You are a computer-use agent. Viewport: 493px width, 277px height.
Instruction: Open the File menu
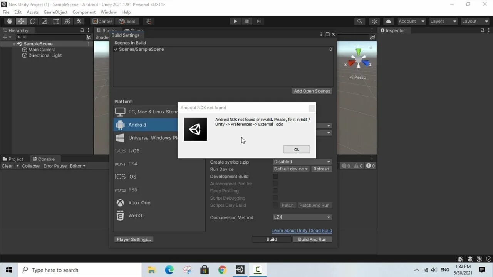tap(6, 12)
